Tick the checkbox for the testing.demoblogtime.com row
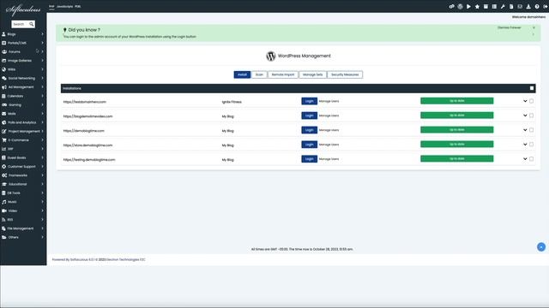Screen dimensions: 549x308 531,159
